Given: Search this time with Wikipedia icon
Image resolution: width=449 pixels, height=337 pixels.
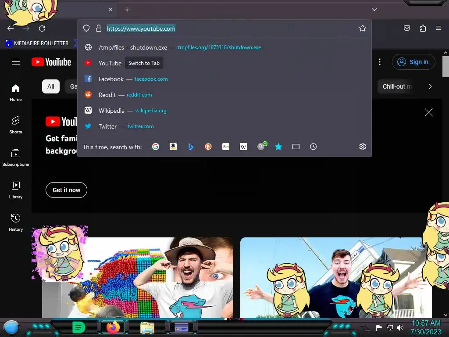Looking at the screenshot, I should pyautogui.click(x=243, y=147).
